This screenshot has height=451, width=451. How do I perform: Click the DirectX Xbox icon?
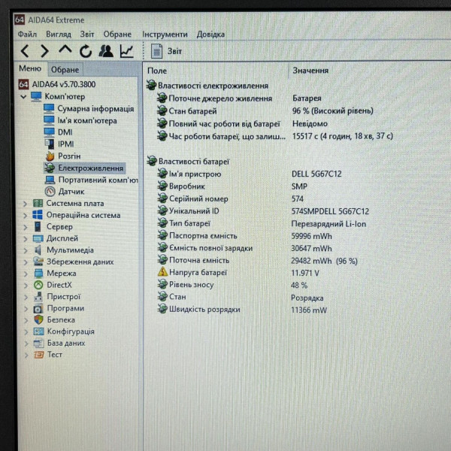[38, 285]
